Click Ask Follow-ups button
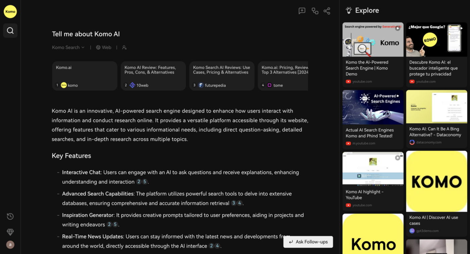The height and width of the screenshot is (254, 470). pos(308,242)
